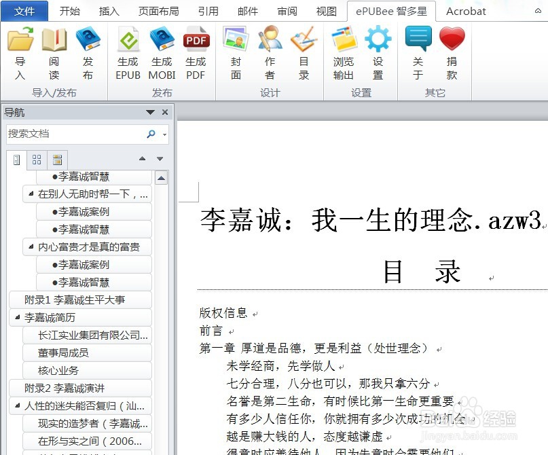548x455 pixels.
Task: Switch to the 开始 tab
Action: (x=70, y=11)
